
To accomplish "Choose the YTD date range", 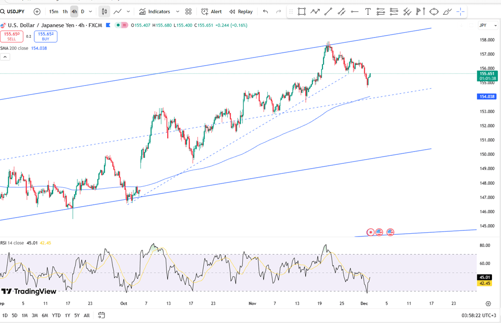I will point(56,315).
